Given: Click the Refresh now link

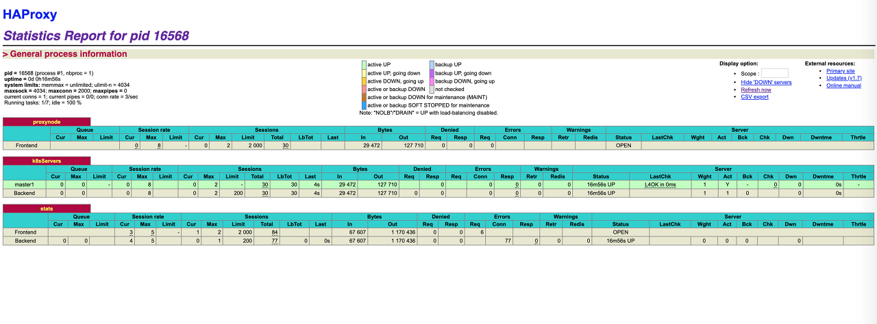Looking at the screenshot, I should [756, 90].
